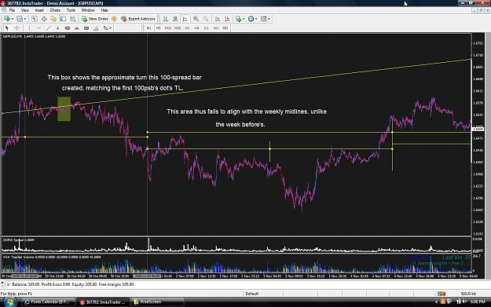This screenshot has width=491, height=307.
Task: Show the Navigator panel (star folder icon)
Action: [53, 19]
